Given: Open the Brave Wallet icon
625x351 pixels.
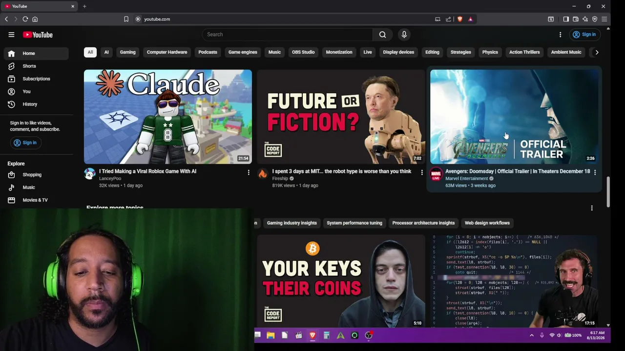Looking at the screenshot, I should (576, 19).
